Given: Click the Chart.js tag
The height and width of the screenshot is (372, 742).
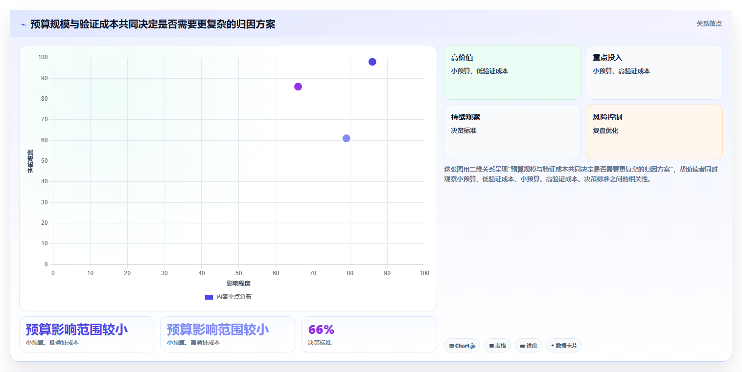Looking at the screenshot, I should point(462,346).
